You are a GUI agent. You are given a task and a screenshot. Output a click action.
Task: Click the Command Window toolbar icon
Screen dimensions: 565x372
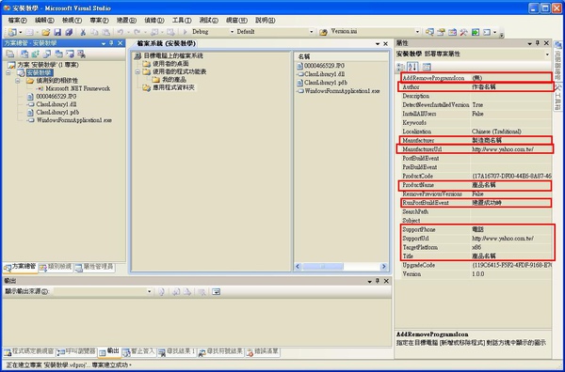click(487, 32)
